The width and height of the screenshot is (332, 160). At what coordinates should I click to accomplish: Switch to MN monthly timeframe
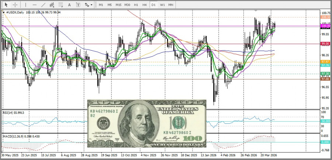pyautogui.click(x=171, y=5)
